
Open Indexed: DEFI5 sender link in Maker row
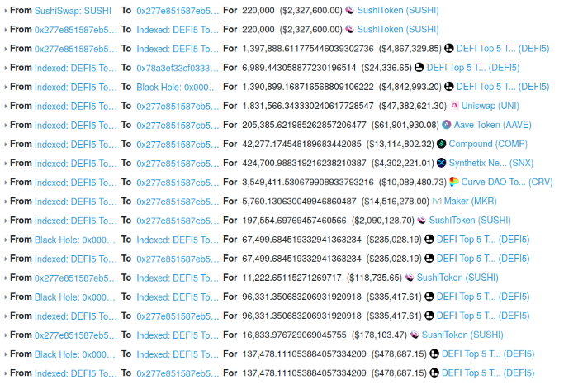point(76,202)
